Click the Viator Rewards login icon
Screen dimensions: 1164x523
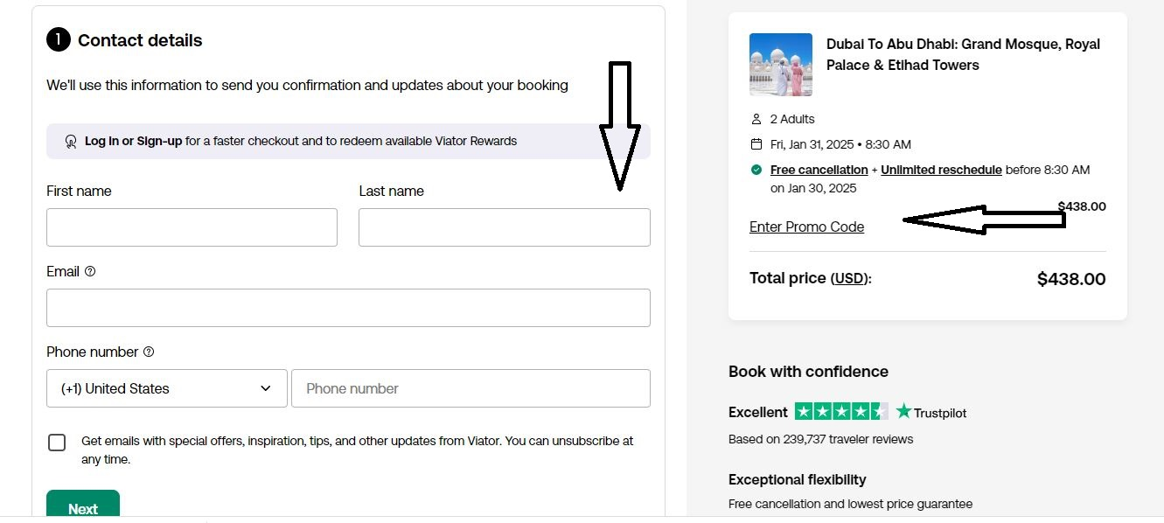71,141
